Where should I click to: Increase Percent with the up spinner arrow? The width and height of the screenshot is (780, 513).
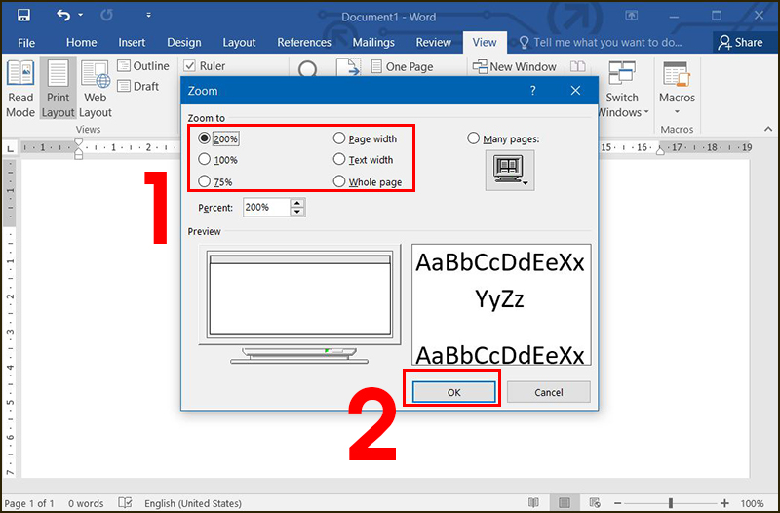(x=297, y=203)
